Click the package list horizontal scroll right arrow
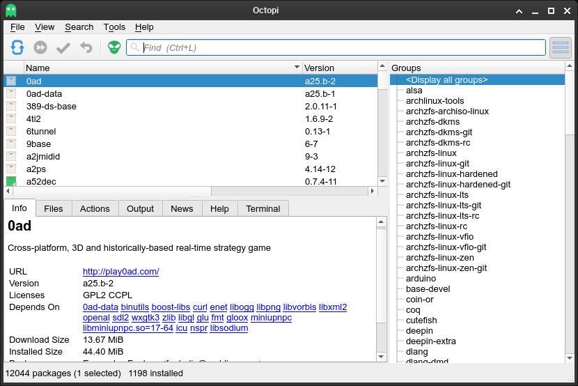The width and height of the screenshot is (578, 386). (373, 191)
